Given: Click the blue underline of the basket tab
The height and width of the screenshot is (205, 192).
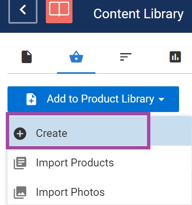Looking at the screenshot, I should point(76,73).
